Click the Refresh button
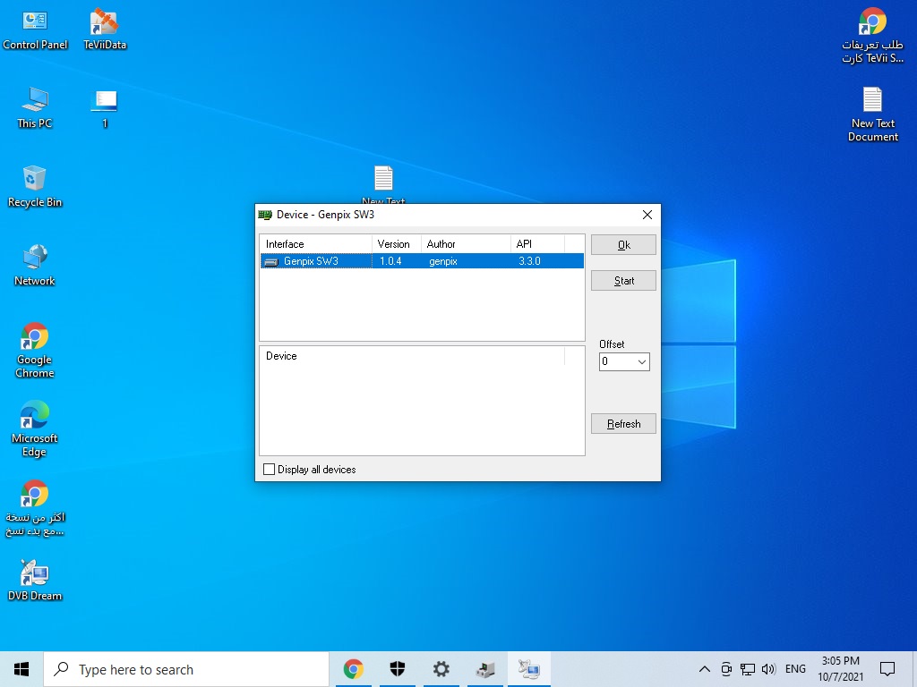 tap(623, 423)
